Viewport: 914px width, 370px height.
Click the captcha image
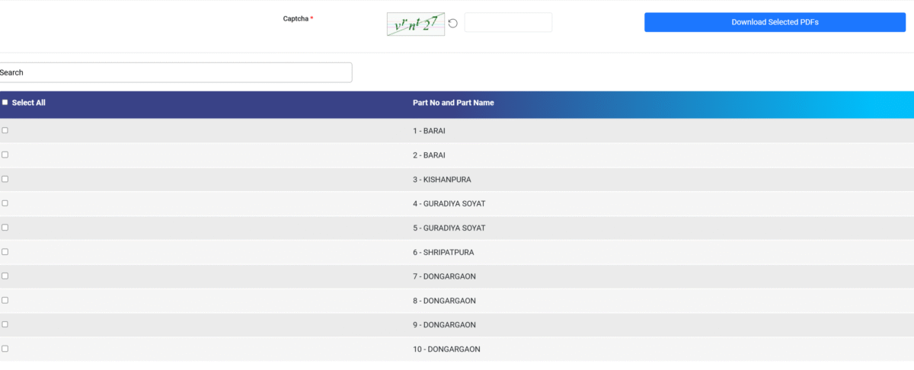(415, 24)
